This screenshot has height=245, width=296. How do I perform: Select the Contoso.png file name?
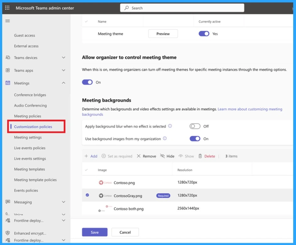[124, 183]
